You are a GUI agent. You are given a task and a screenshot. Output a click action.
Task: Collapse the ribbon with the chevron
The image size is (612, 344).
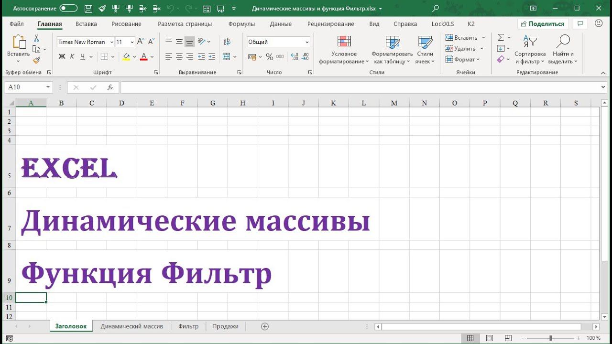tap(602, 73)
